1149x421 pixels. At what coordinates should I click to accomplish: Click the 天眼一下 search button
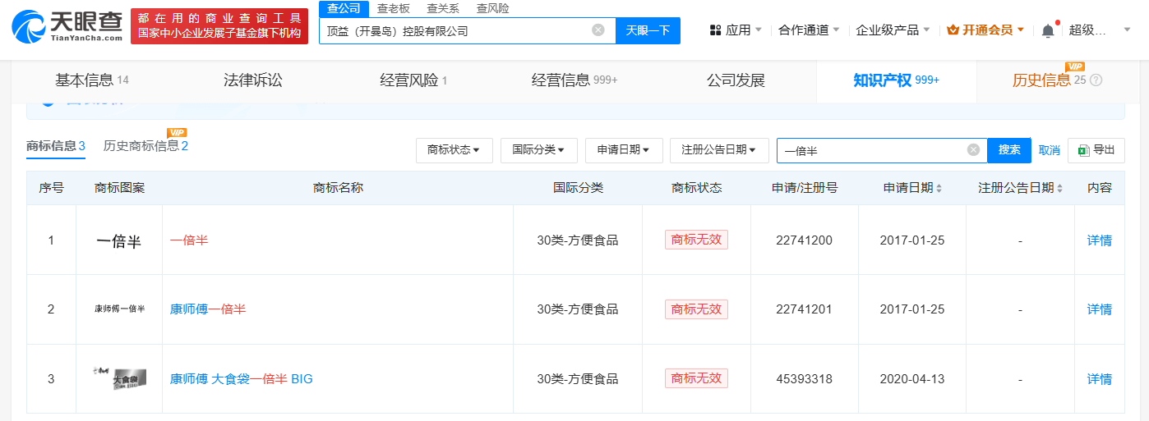tap(648, 30)
